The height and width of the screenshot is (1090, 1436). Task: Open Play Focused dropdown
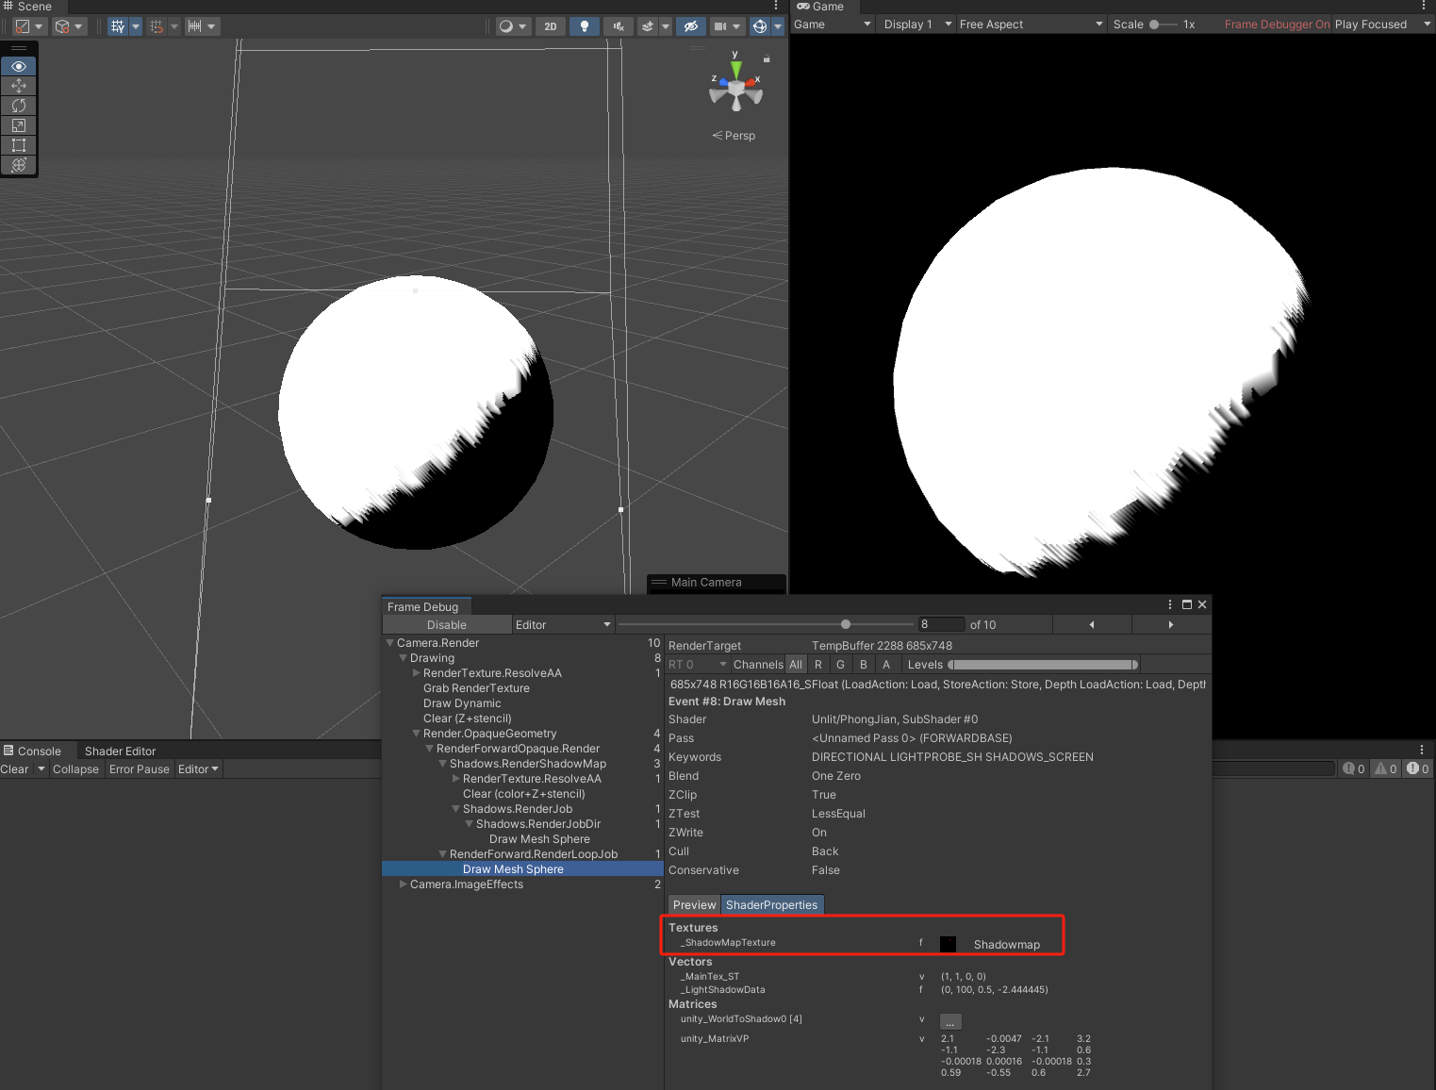1382,25
